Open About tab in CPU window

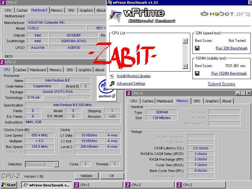[100, 70]
